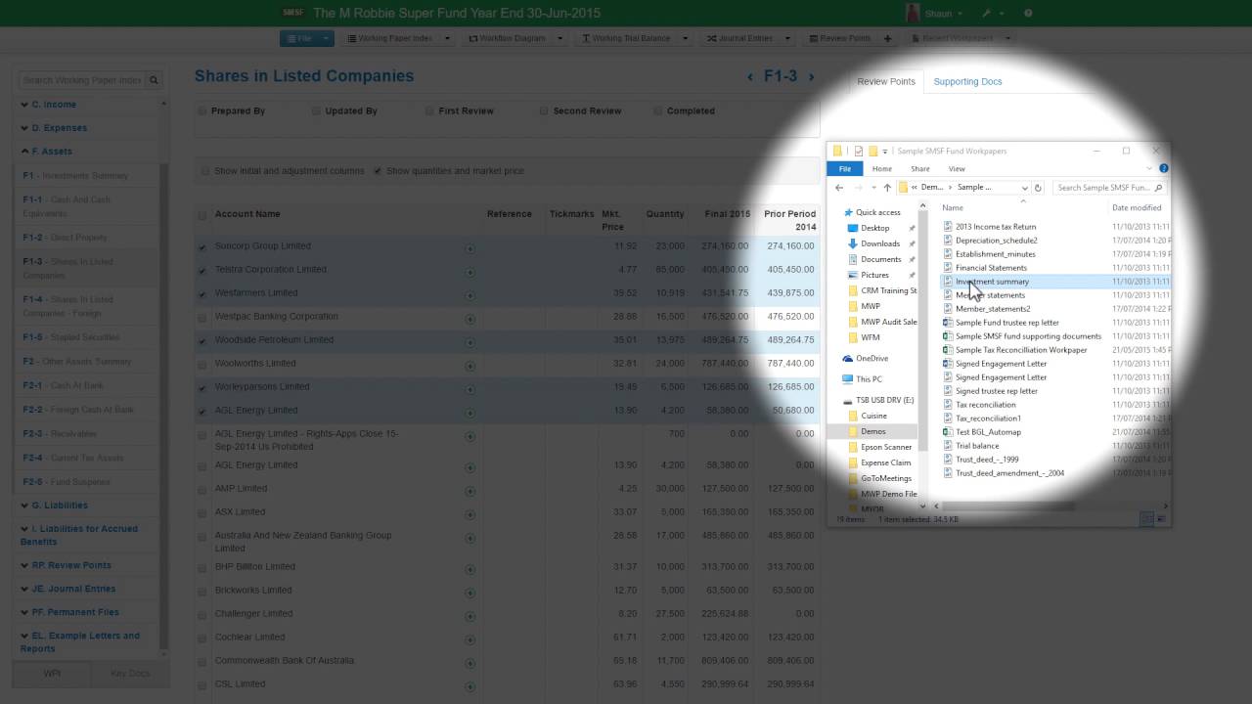Enable Show initial and adjustment columns
The height and width of the screenshot is (704, 1252).
(x=205, y=171)
